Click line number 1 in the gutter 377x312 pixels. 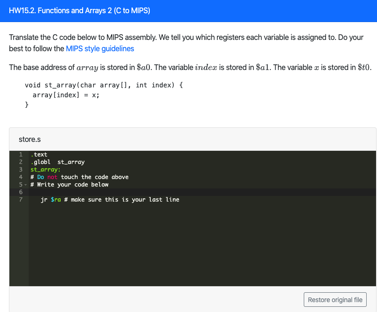click(x=21, y=155)
